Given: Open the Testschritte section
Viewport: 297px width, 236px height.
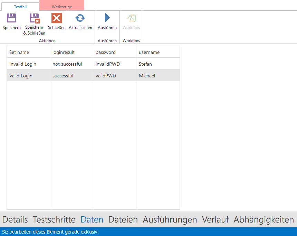Looking at the screenshot, I should pyautogui.click(x=54, y=219).
